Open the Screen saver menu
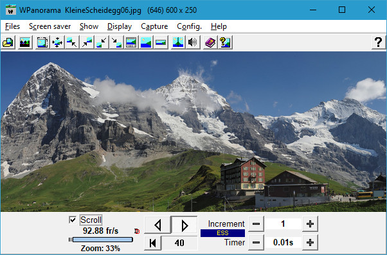This screenshot has width=387, height=255. 50,26
